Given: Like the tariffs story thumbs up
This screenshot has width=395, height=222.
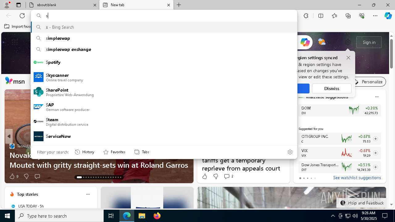Looking at the screenshot, I should pyautogui.click(x=205, y=176).
